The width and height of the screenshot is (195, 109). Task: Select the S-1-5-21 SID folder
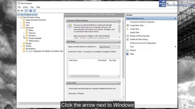tap(44, 51)
